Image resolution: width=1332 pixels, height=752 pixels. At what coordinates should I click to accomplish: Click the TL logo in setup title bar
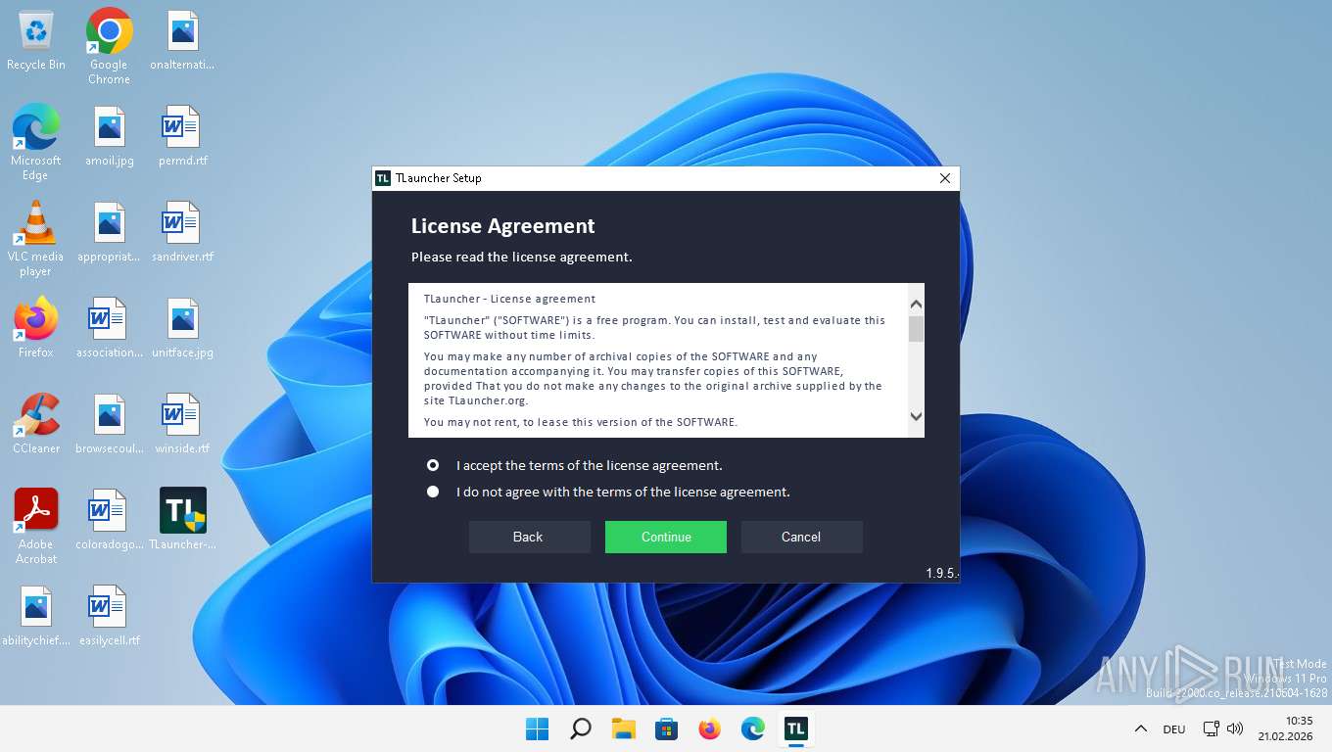click(x=383, y=178)
